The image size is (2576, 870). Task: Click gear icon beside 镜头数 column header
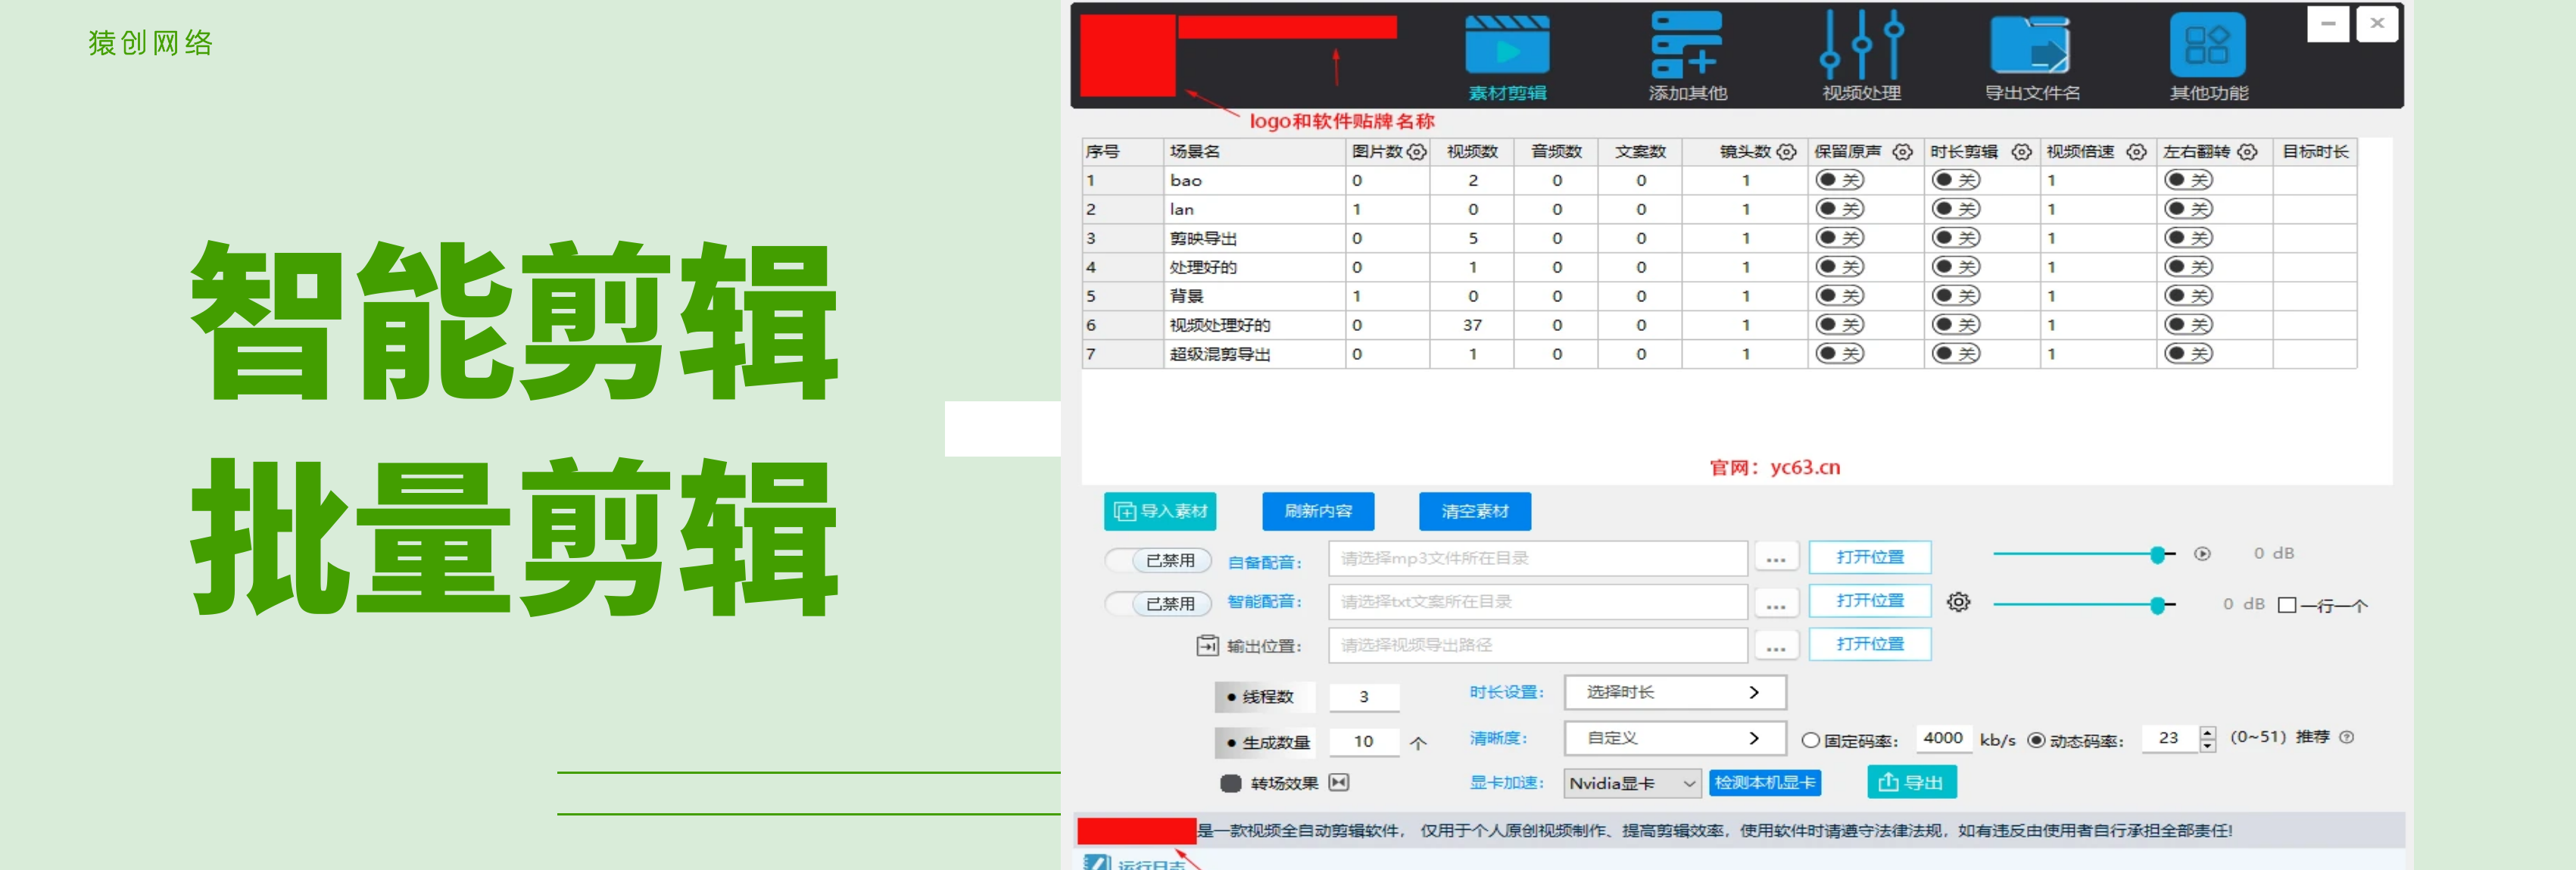pyautogui.click(x=1786, y=152)
